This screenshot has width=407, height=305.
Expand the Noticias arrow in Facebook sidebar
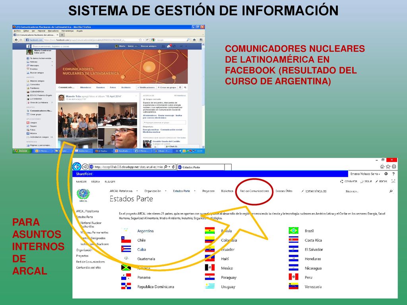point(52,62)
